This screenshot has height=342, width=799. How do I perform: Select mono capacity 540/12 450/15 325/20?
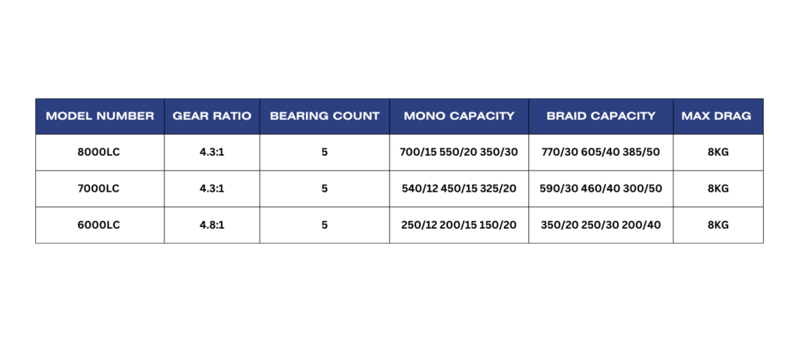coord(459,189)
